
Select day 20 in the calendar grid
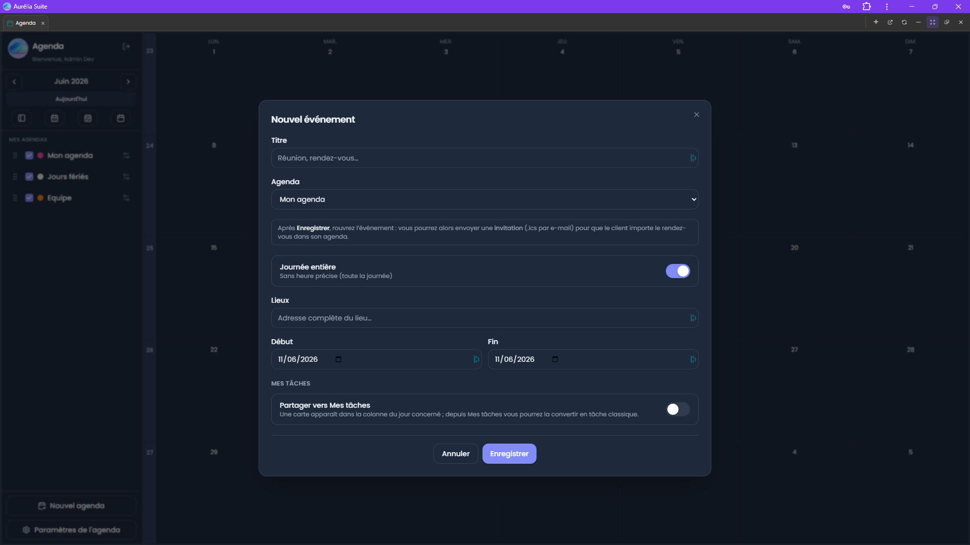click(795, 248)
